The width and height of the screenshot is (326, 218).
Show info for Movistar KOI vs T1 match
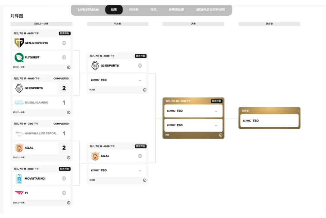pyautogui.click(x=69, y=203)
